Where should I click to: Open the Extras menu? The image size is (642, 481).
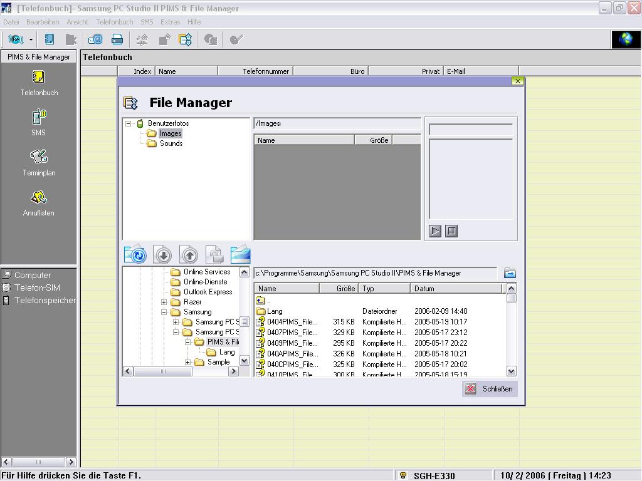click(x=171, y=22)
